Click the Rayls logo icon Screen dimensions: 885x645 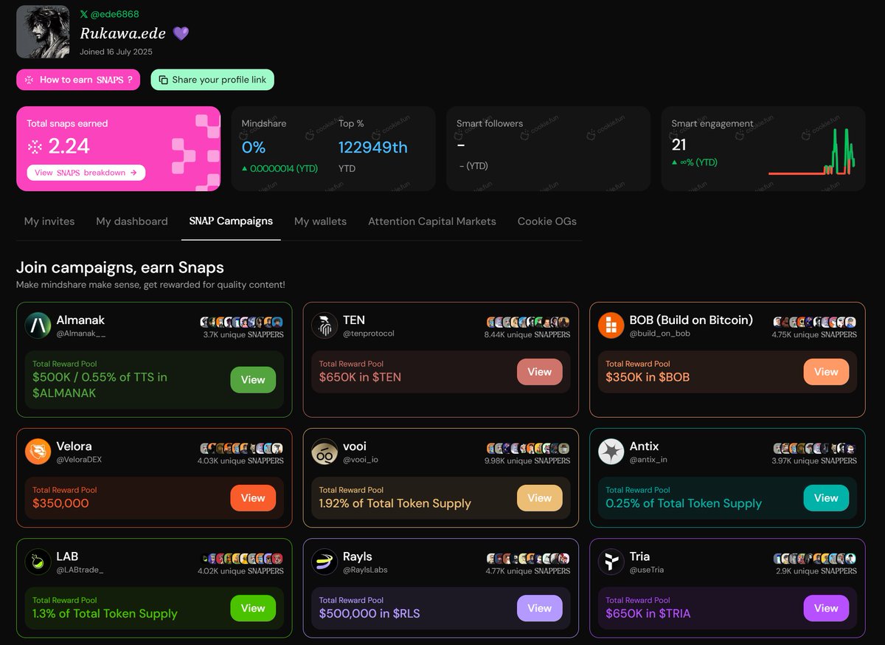[324, 562]
